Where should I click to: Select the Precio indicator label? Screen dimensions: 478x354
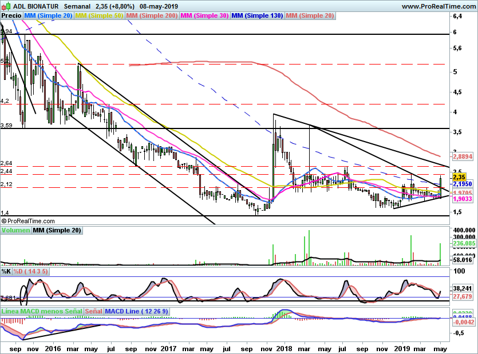11,15
